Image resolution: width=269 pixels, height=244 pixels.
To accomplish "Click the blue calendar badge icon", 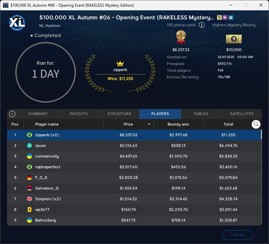I will [231, 18].
